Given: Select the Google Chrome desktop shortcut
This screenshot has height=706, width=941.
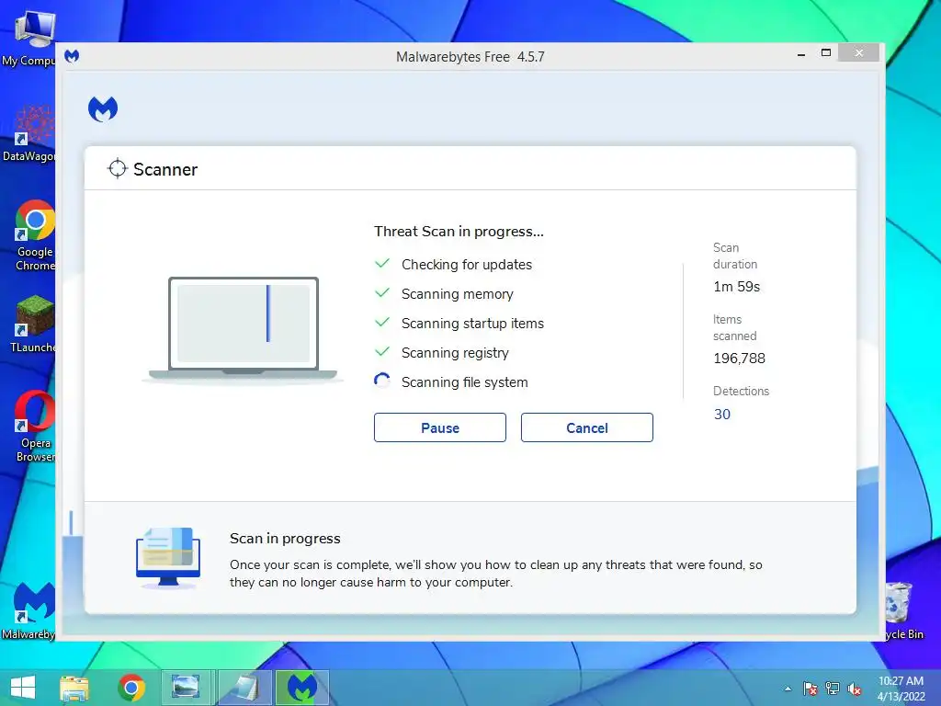Looking at the screenshot, I should 34,235.
